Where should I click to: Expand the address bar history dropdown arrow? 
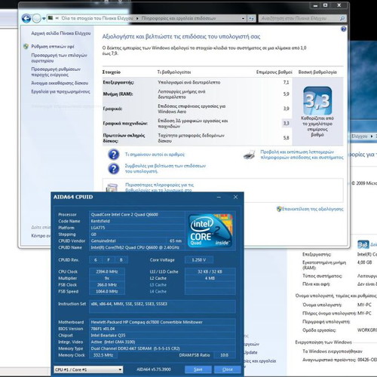(243, 18)
